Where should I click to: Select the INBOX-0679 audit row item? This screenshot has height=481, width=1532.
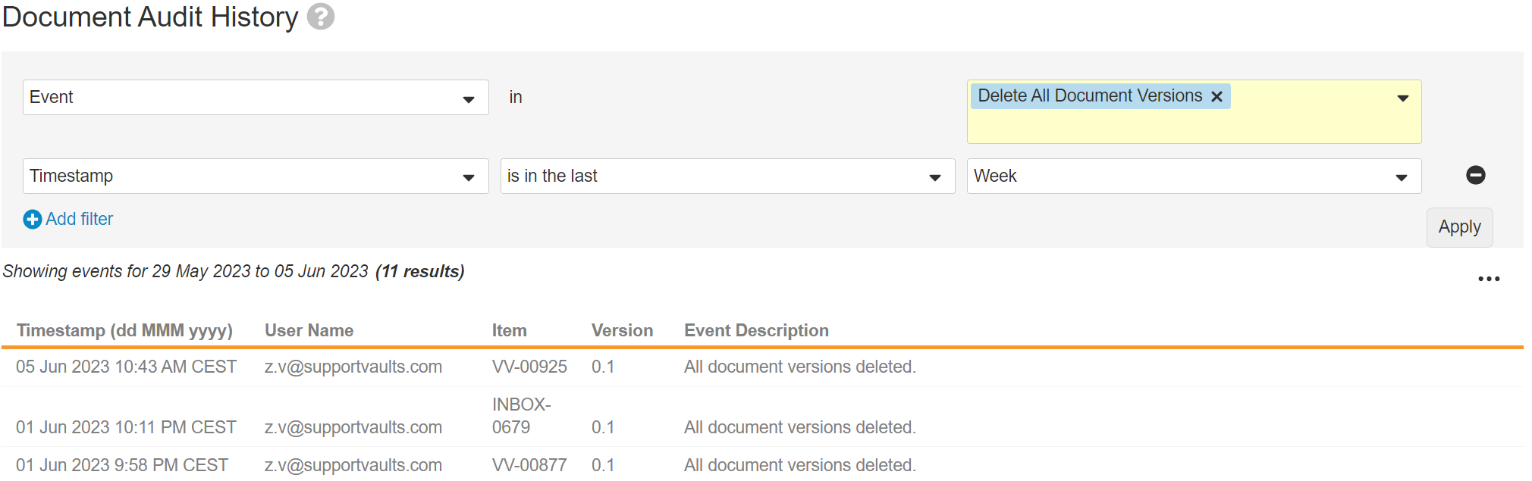[x=521, y=416]
